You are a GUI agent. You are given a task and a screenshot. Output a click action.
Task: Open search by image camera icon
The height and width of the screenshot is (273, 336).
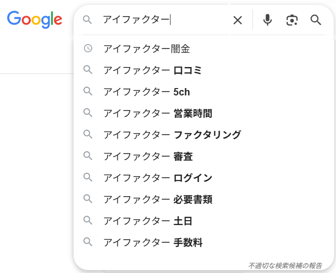pyautogui.click(x=292, y=20)
